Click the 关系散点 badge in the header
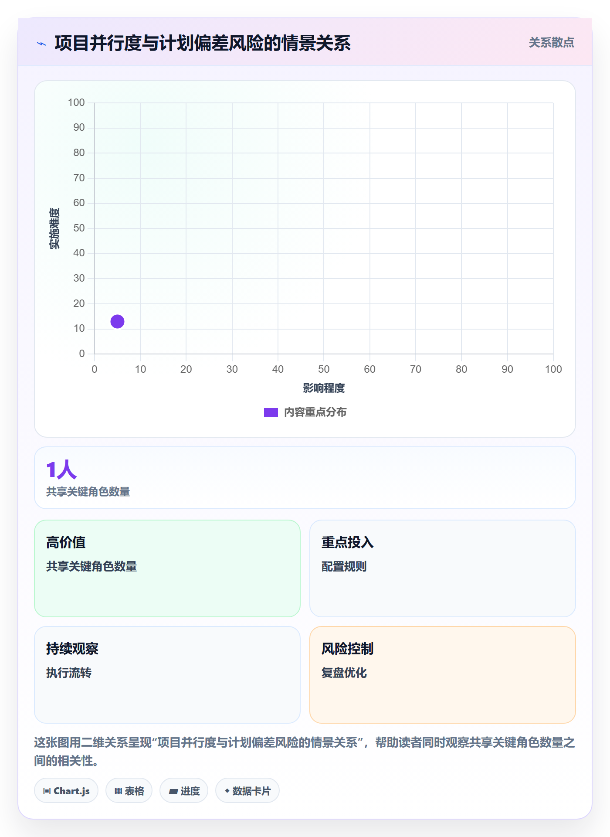The height and width of the screenshot is (837, 610). pyautogui.click(x=551, y=42)
